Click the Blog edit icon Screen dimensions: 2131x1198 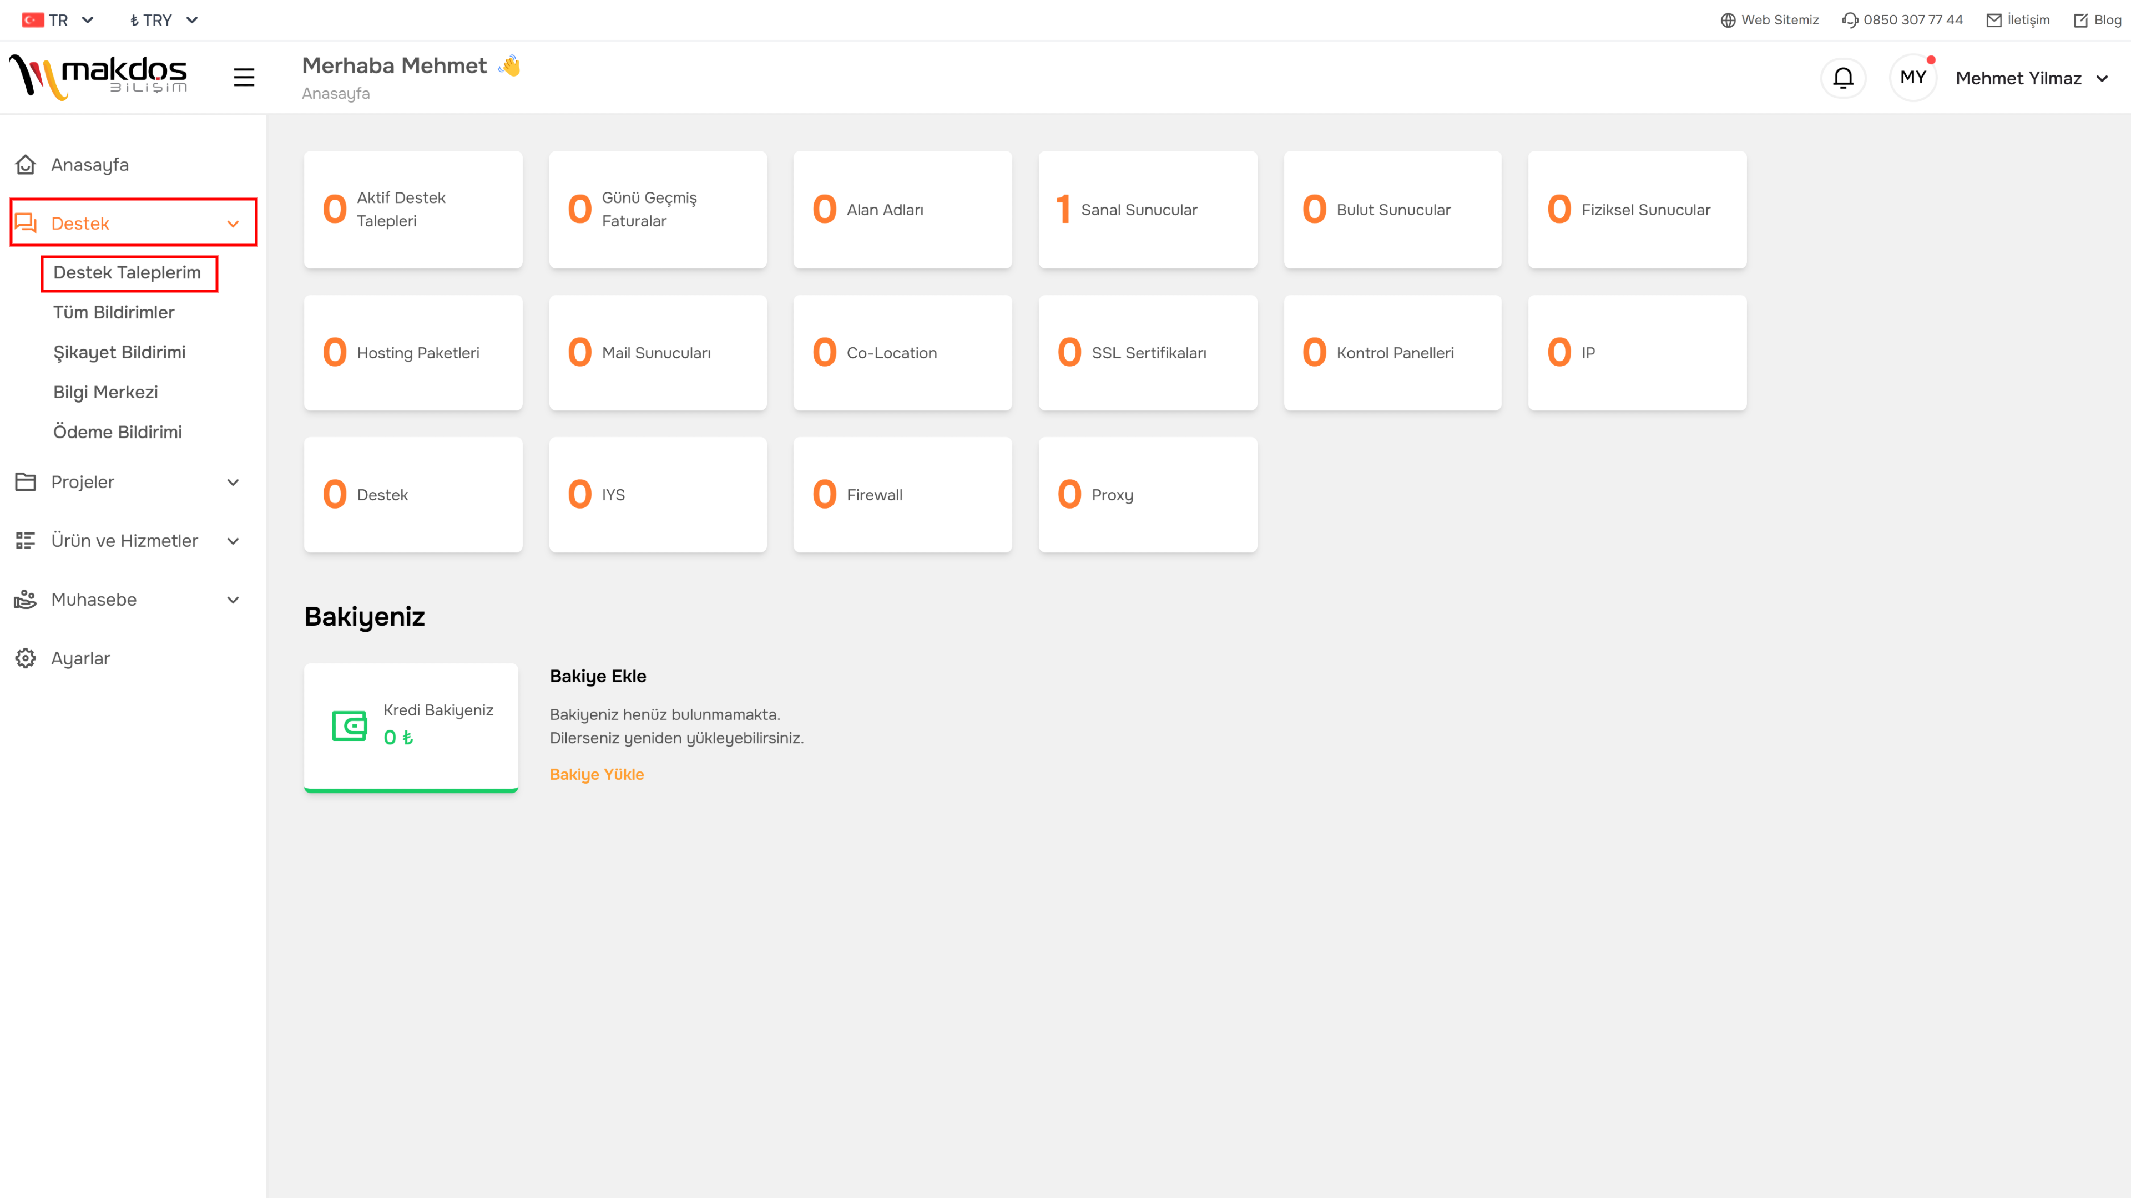tap(2080, 20)
